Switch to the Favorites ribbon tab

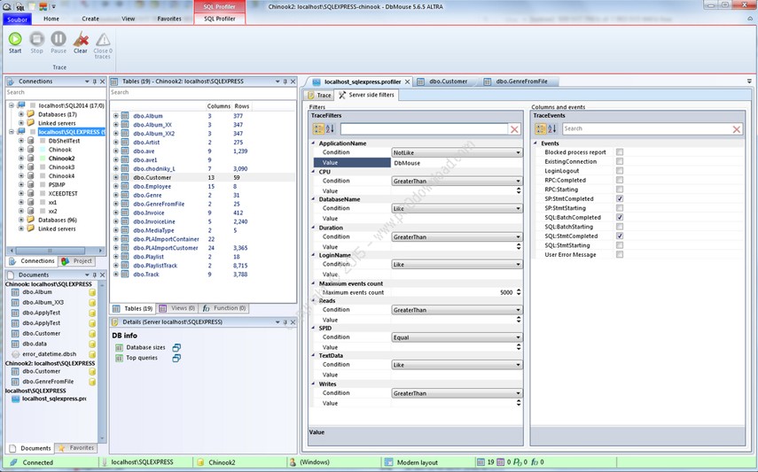coord(168,18)
